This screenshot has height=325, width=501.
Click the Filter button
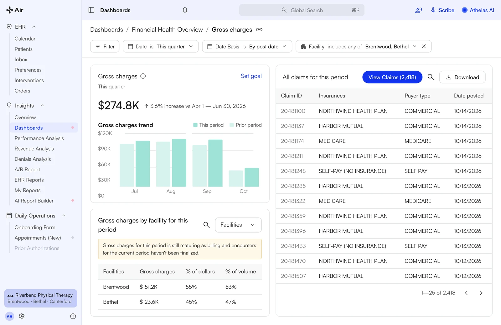(105, 46)
